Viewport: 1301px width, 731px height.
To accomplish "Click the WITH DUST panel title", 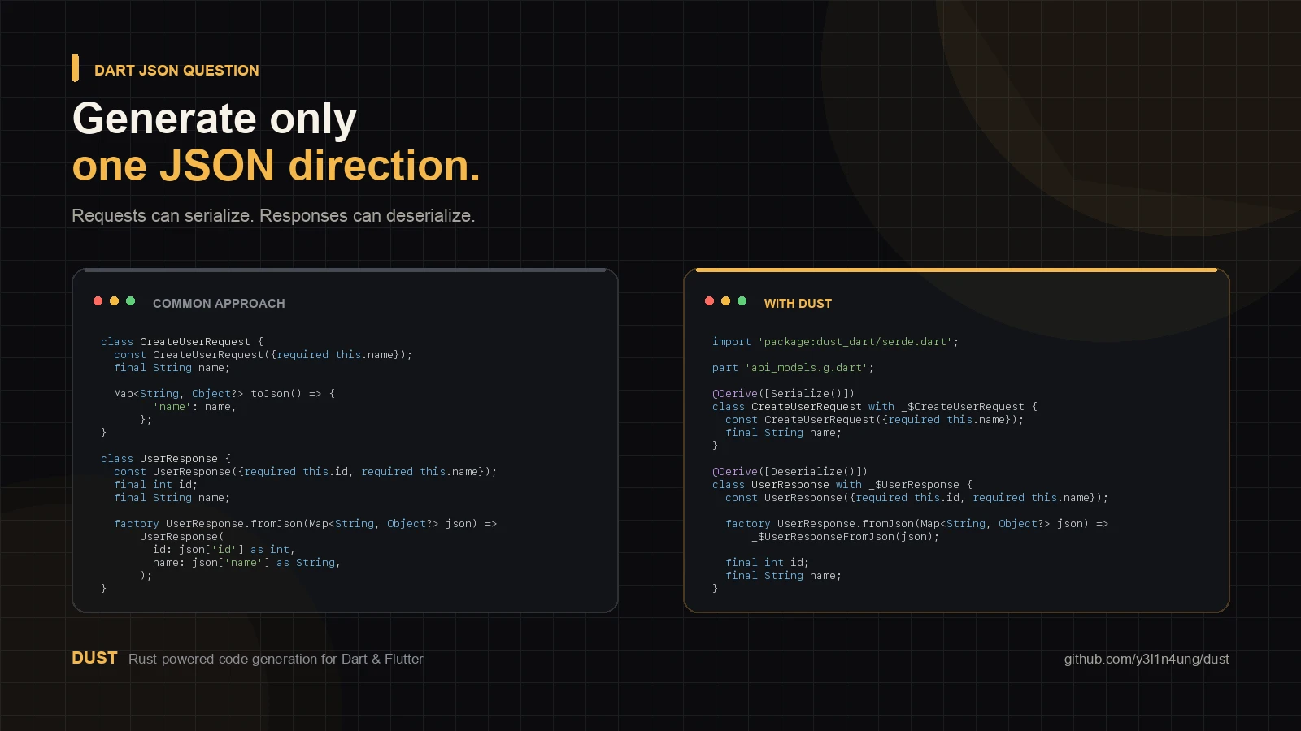I will pyautogui.click(x=798, y=303).
